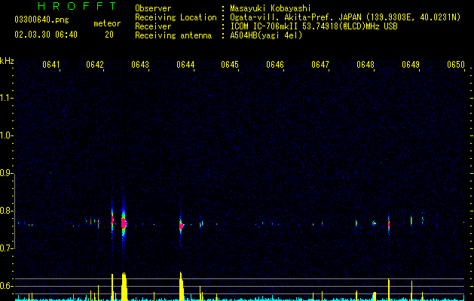
Task: Click the 0641 time marker
Action: coord(51,65)
